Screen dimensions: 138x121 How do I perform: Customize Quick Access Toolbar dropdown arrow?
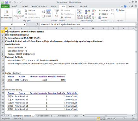point(20,2)
